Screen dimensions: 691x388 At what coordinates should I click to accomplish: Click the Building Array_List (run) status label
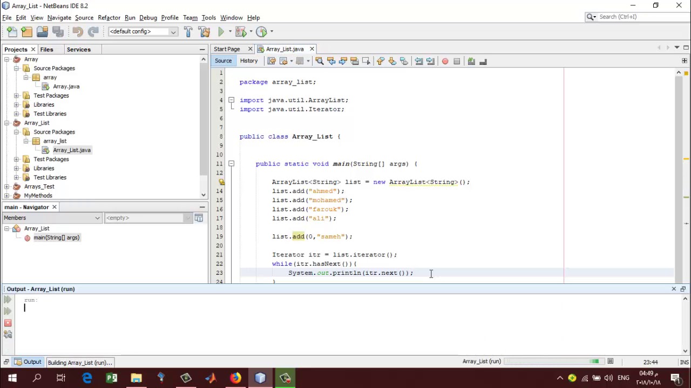click(80, 363)
